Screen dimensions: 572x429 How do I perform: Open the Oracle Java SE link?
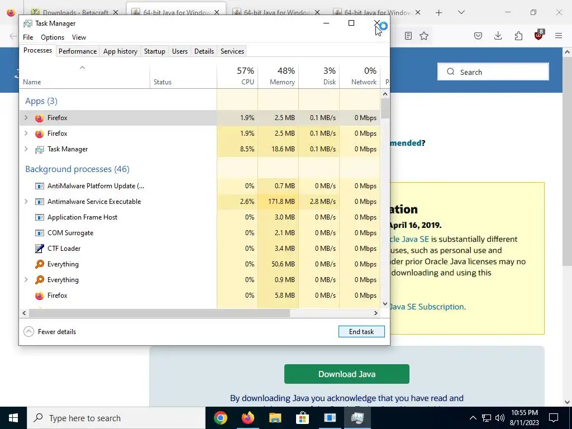[x=409, y=239]
